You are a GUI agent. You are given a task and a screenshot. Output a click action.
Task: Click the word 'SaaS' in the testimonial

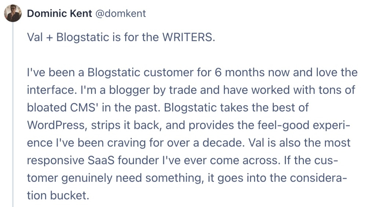101,160
